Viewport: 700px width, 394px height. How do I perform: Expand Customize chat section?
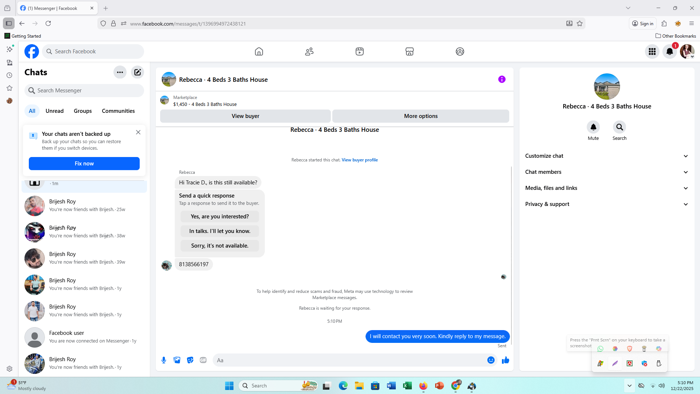click(x=607, y=156)
